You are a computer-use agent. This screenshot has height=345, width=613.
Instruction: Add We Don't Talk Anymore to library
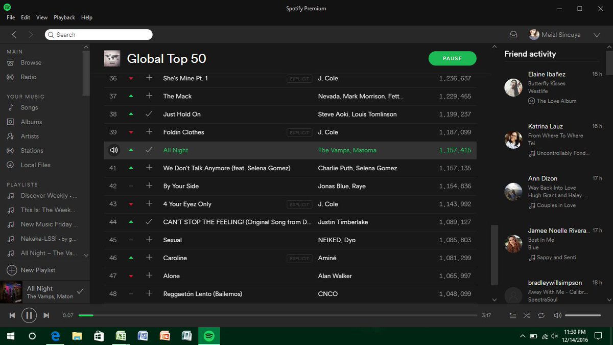coord(149,168)
